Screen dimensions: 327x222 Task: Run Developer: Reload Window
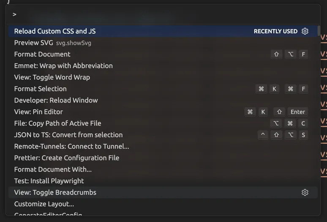click(56, 100)
